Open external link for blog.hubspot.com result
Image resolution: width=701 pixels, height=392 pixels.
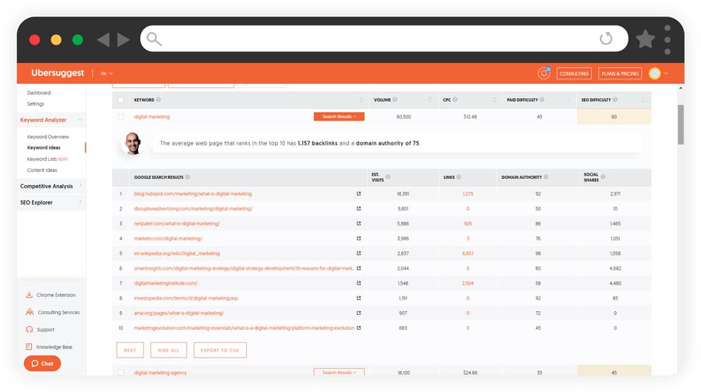[x=358, y=194]
